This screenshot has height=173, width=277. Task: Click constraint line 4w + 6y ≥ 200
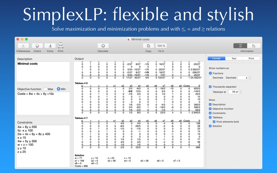(x=27, y=127)
